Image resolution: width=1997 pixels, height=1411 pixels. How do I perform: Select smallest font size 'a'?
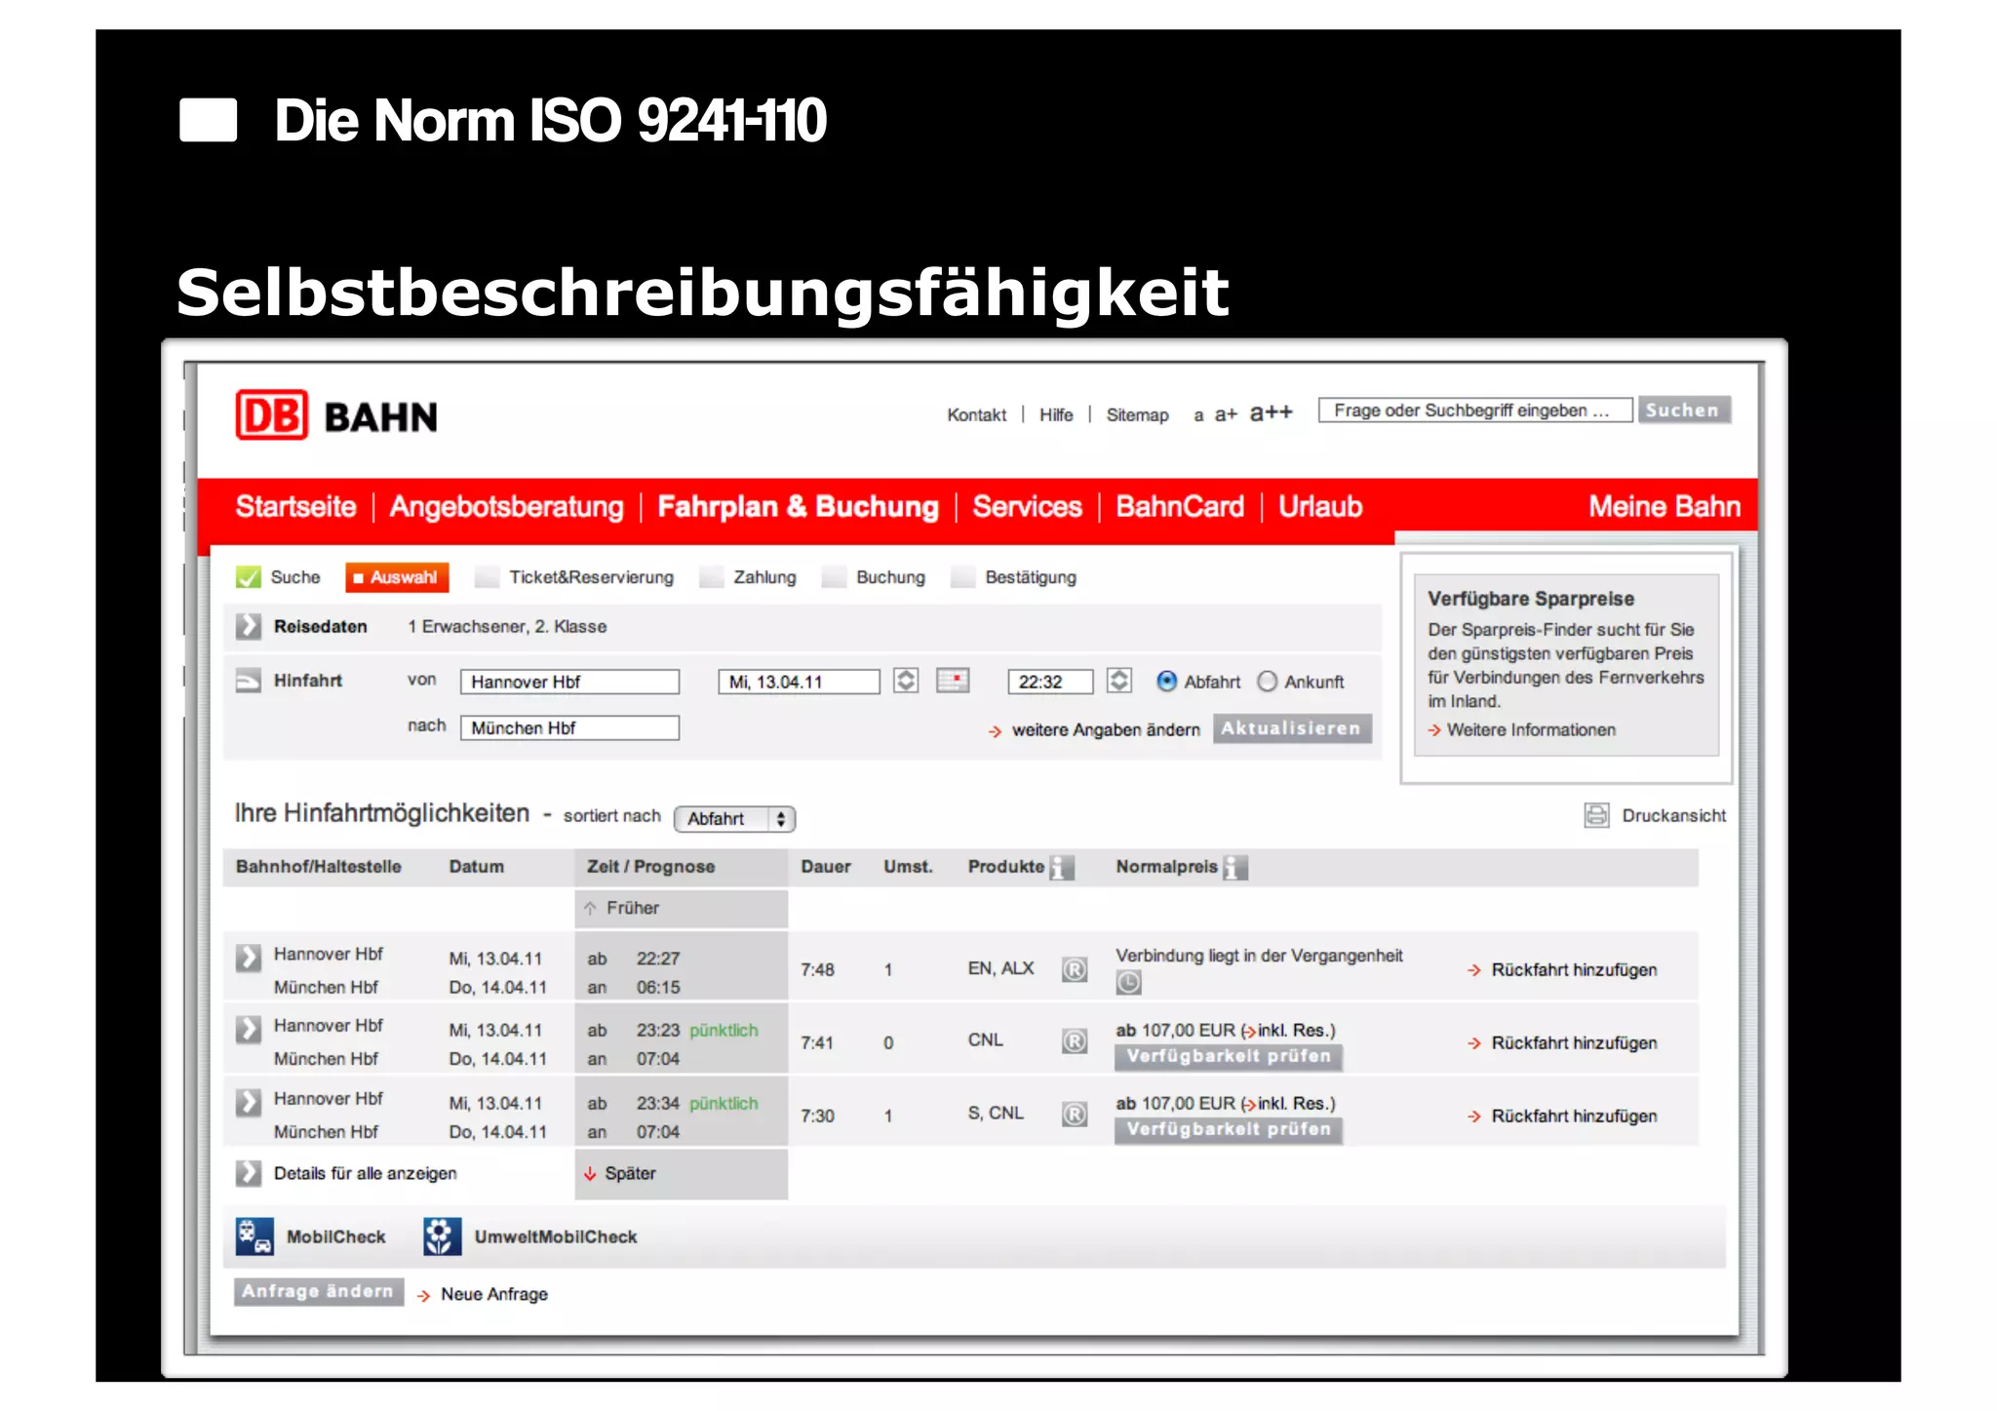(1198, 415)
